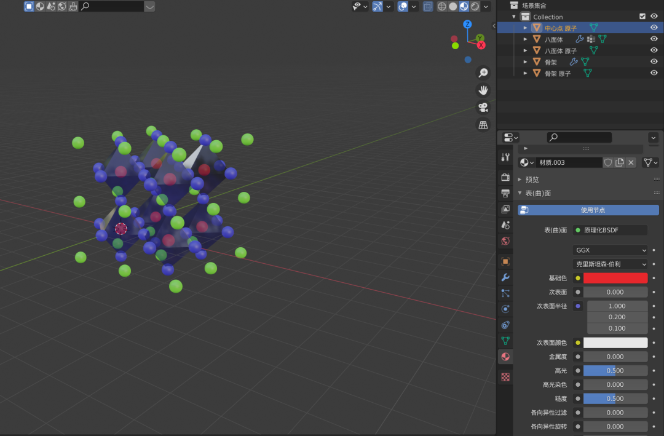This screenshot has height=436, width=664.
Task: Toggle visibility eye of Collection
Action: click(x=654, y=16)
